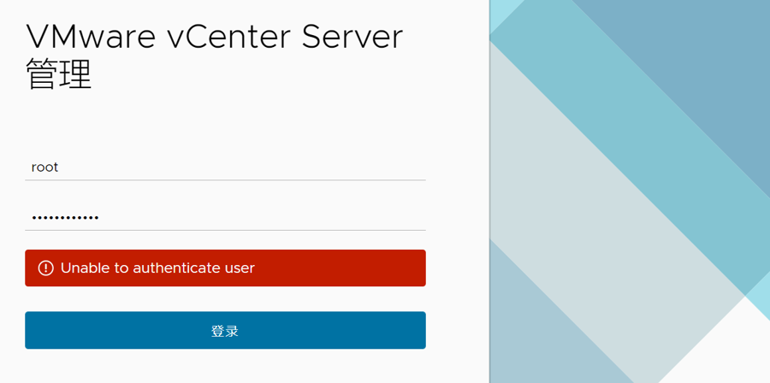The height and width of the screenshot is (383, 770).
Task: Click the underline below the password field
Action: pyautogui.click(x=225, y=230)
